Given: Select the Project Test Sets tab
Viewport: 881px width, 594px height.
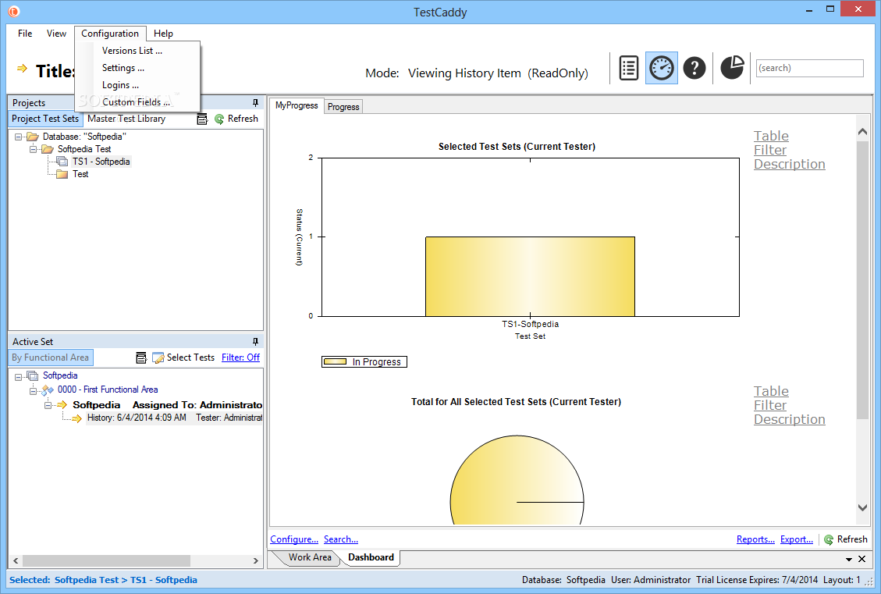Looking at the screenshot, I should (45, 119).
